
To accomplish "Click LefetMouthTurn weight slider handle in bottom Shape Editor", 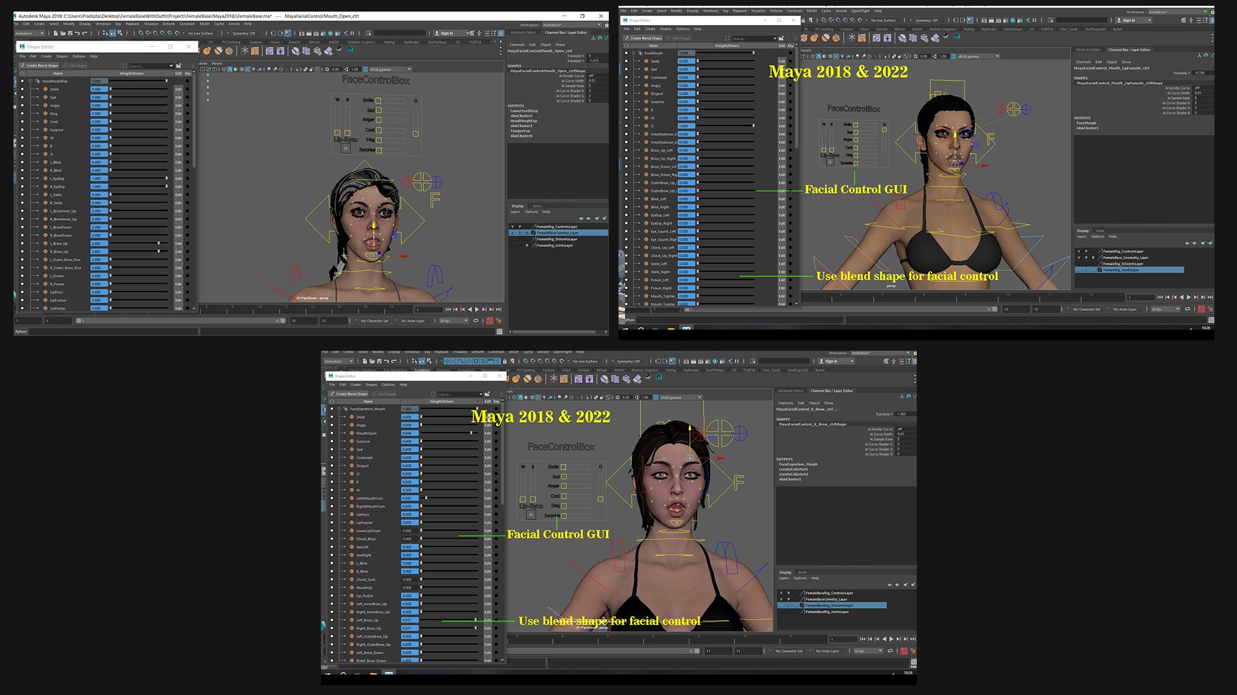I will pyautogui.click(x=426, y=497).
